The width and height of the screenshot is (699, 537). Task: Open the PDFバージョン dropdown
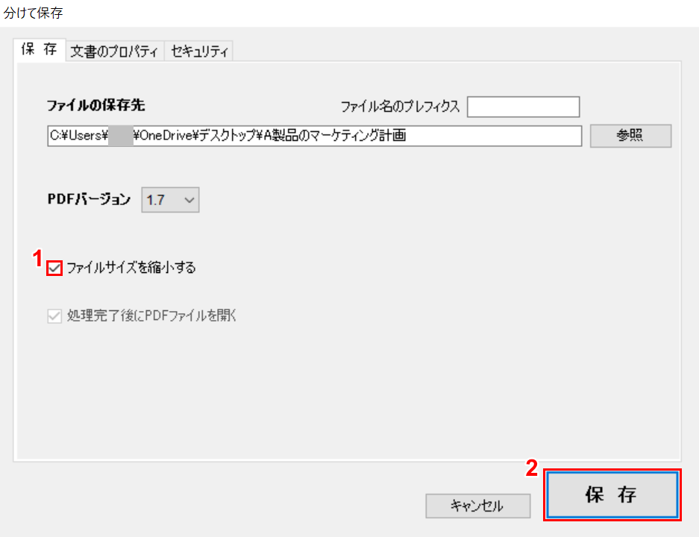point(170,200)
